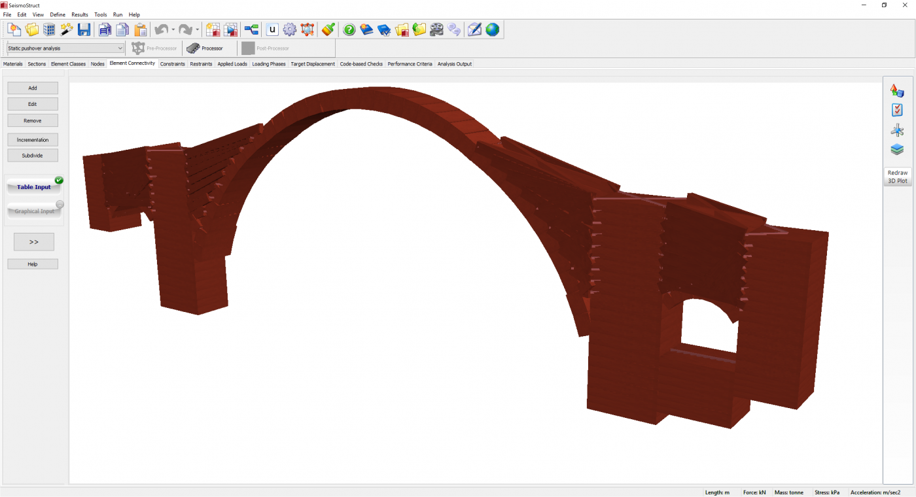Select the Table Input mode
This screenshot has height=497, width=916.
pyautogui.click(x=34, y=187)
